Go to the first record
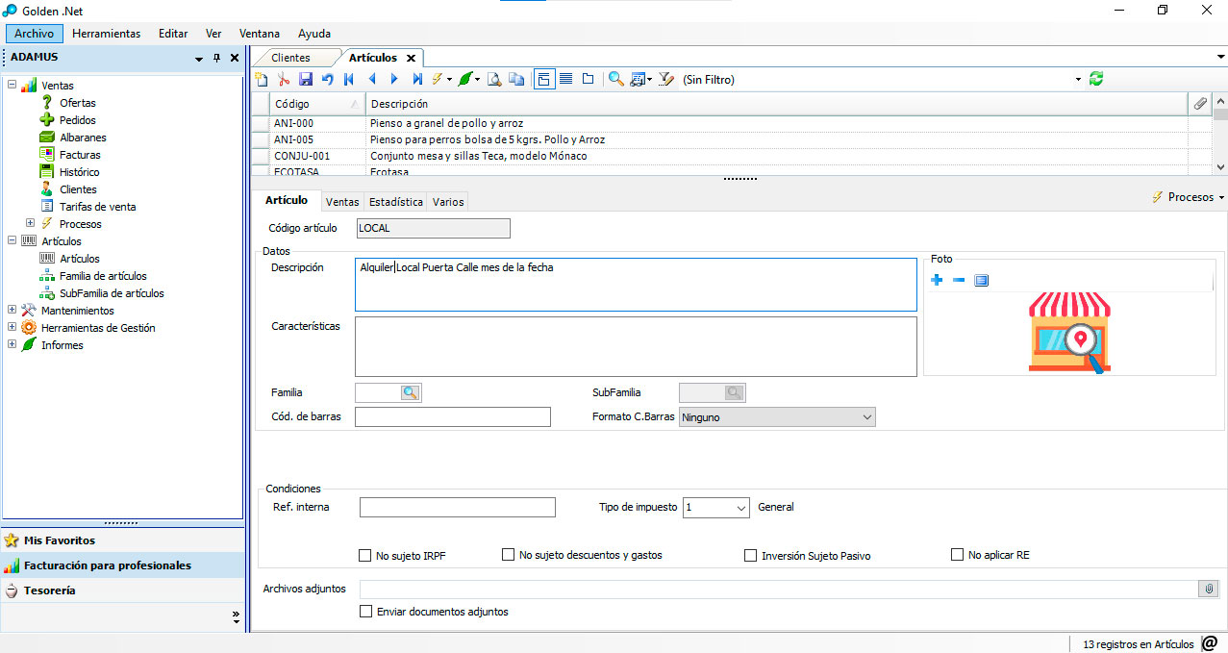Screen dimensions: 1228x653 pos(349,80)
